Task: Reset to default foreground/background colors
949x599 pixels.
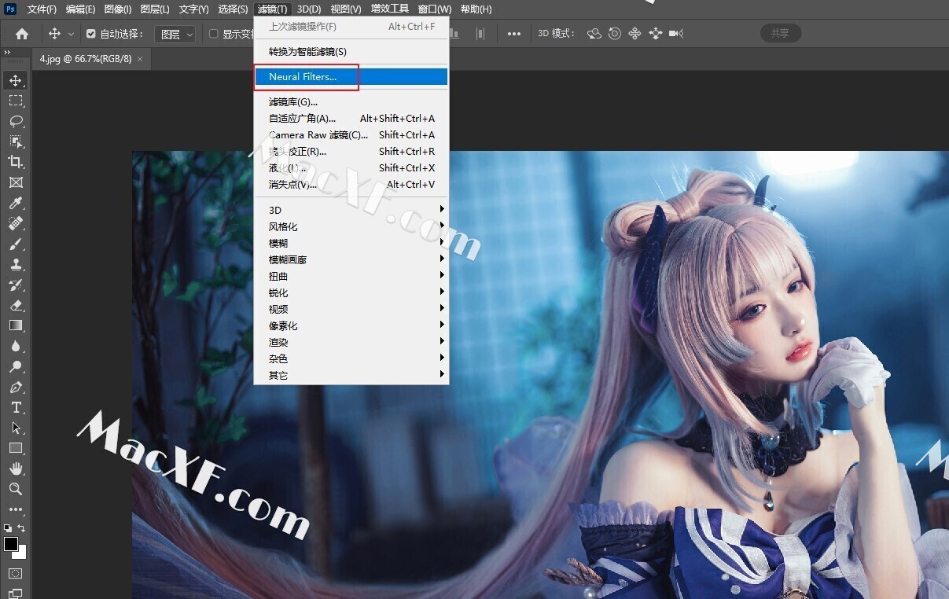Action: 8,528
